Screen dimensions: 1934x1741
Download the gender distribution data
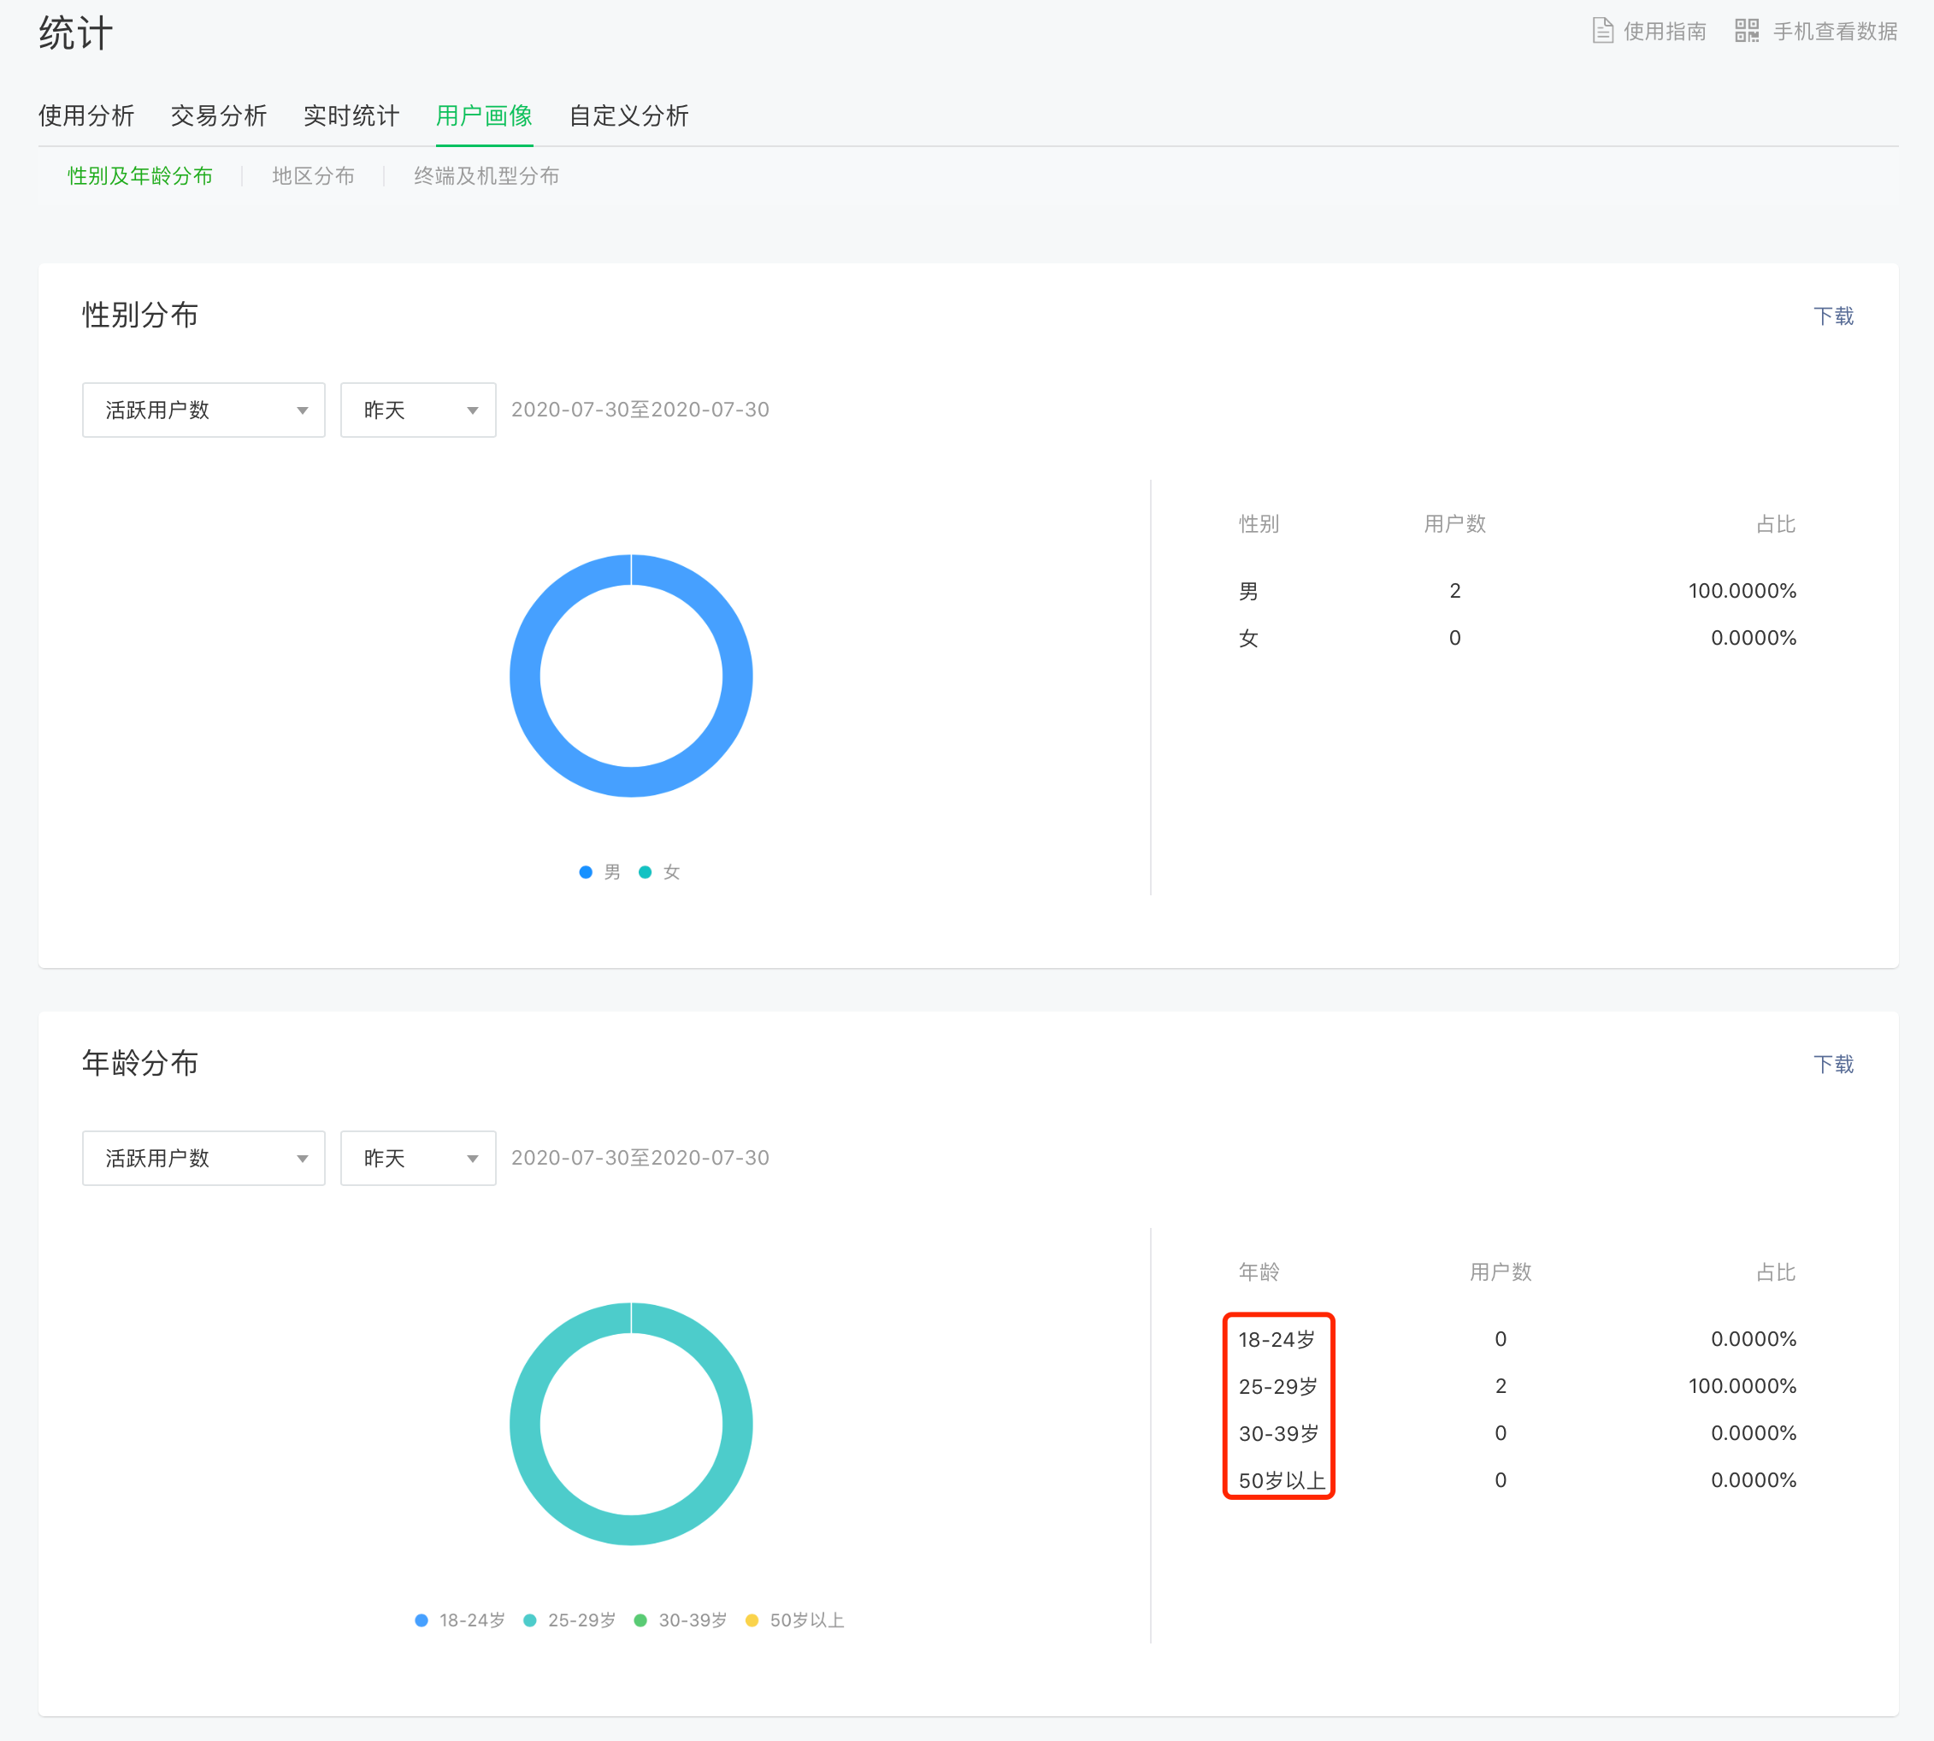(x=1832, y=316)
